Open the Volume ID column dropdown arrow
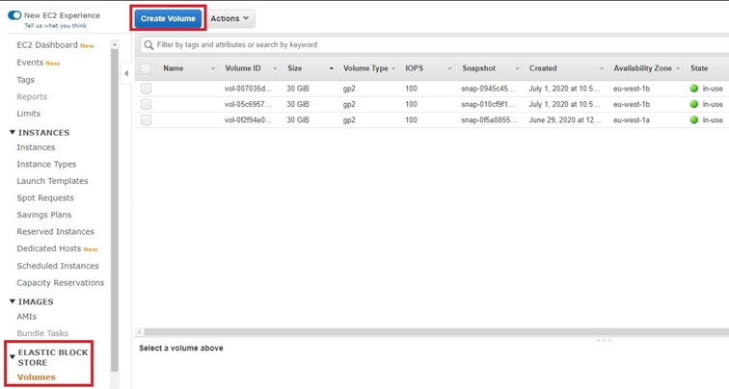This screenshot has height=389, width=729. pyautogui.click(x=275, y=68)
